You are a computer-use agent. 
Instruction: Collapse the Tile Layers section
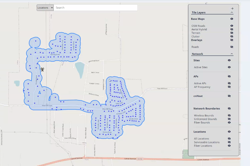(x=232, y=12)
